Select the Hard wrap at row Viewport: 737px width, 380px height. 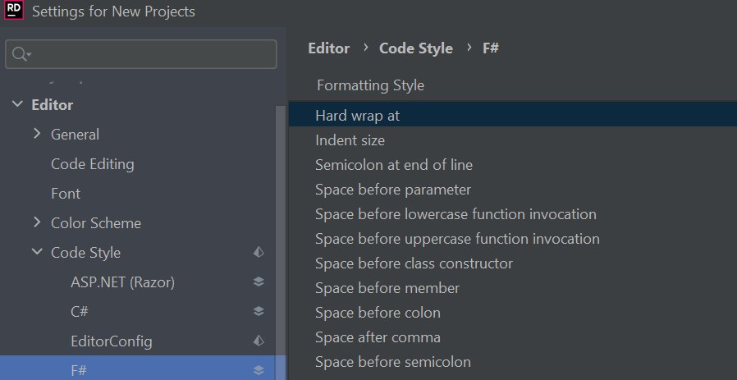point(513,115)
